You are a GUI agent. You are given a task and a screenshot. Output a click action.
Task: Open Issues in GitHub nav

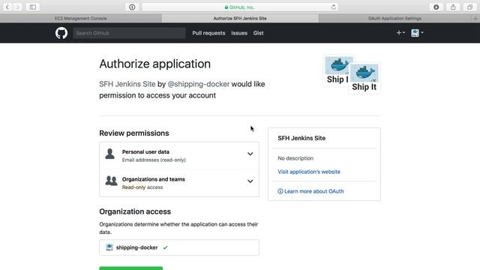pos(239,33)
